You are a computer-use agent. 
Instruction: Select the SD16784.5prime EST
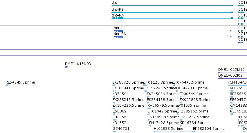(x=195, y=123)
